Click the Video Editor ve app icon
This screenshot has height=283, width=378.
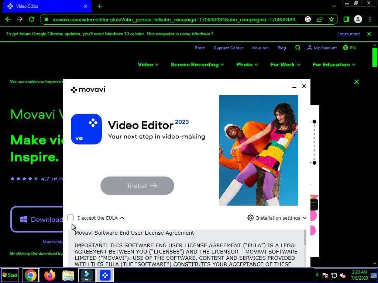pyautogui.click(x=86, y=129)
